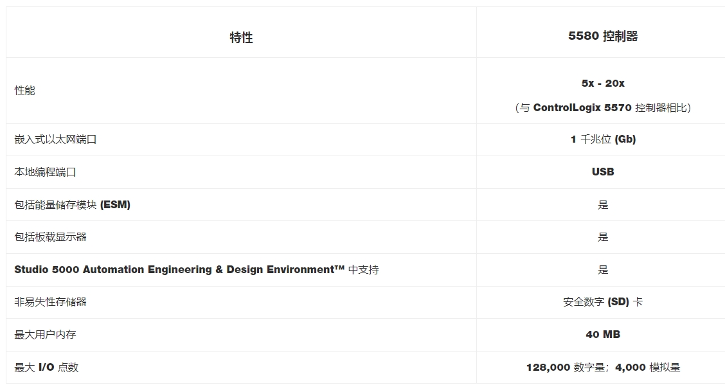
Task: Select the '本地编程端口' row label
Action: pos(45,172)
